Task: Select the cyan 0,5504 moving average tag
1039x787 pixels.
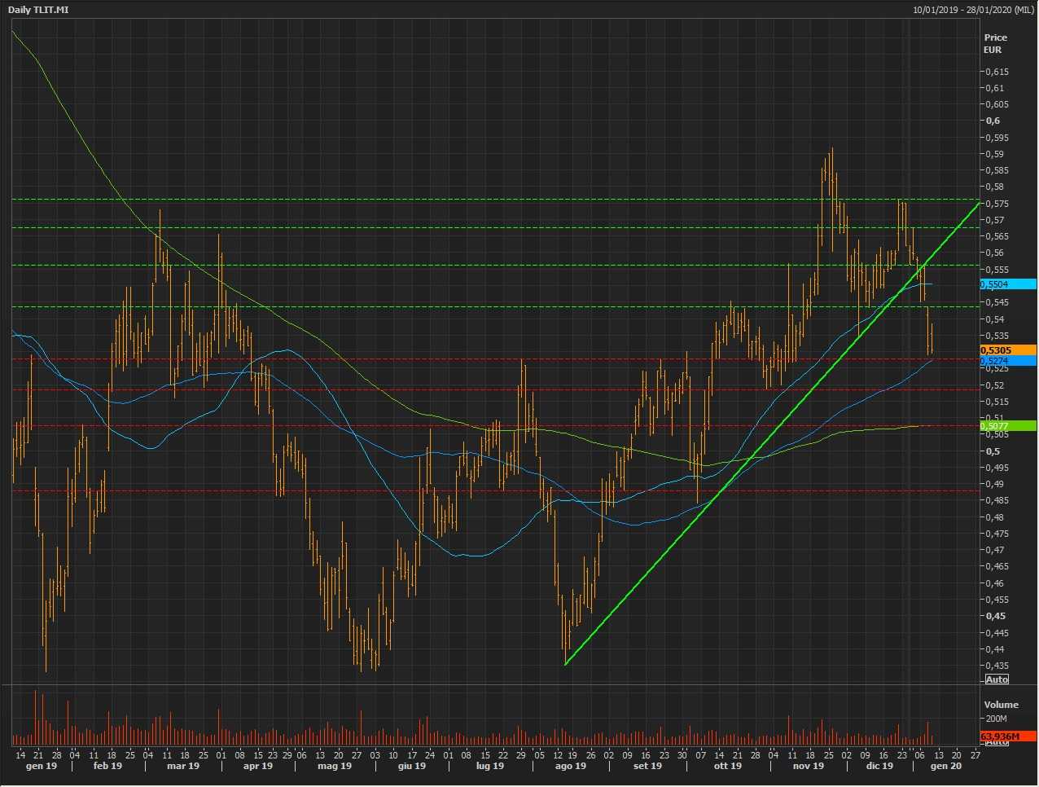Action: pyautogui.click(x=1008, y=284)
